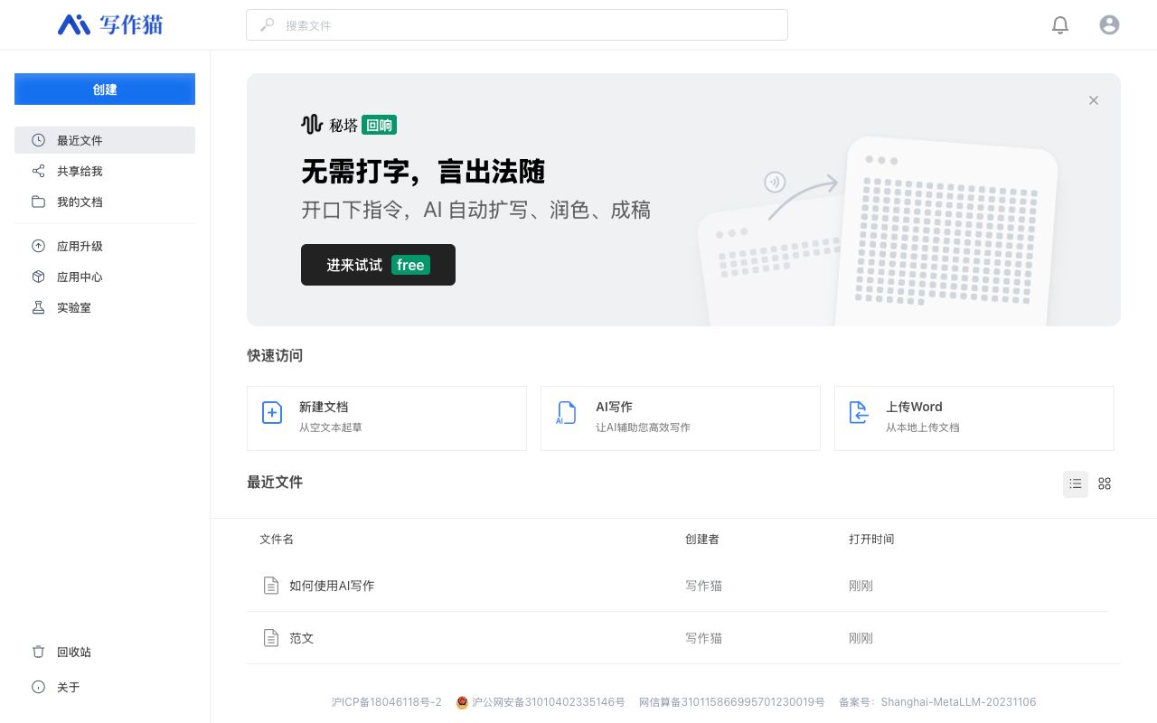Open the user account avatar menu

(x=1109, y=25)
